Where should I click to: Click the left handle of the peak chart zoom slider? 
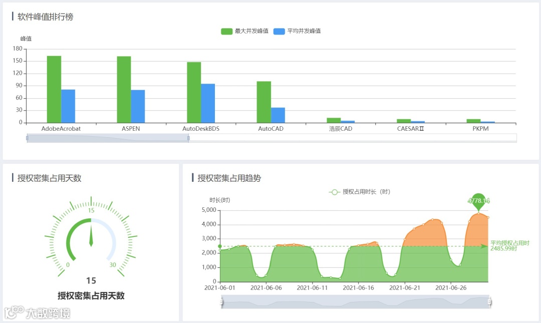pos(27,138)
